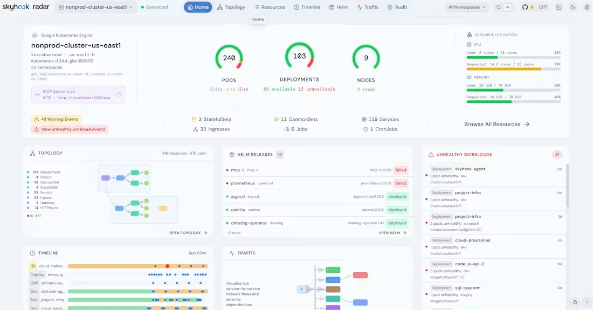Click the 40 Warning Events badge
The width and height of the screenshot is (593, 310).
tap(56, 119)
